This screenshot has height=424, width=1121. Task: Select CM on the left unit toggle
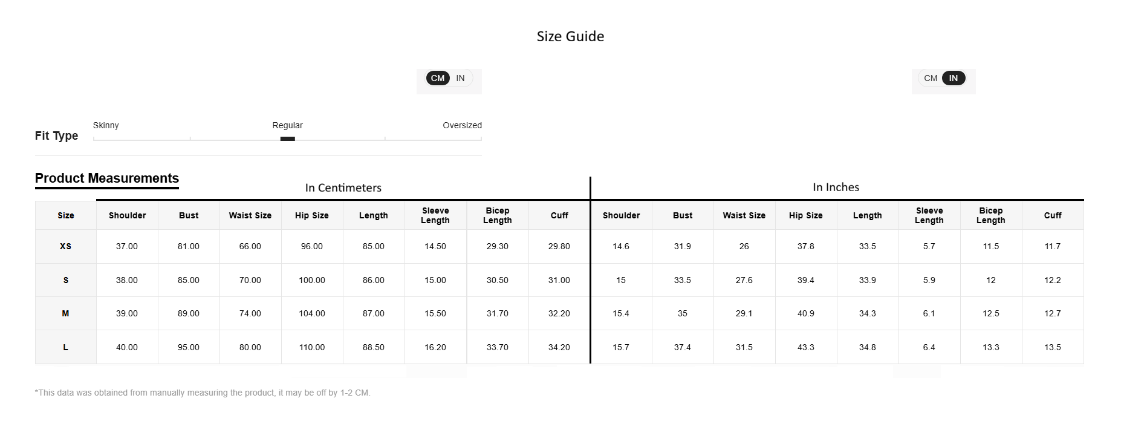438,79
